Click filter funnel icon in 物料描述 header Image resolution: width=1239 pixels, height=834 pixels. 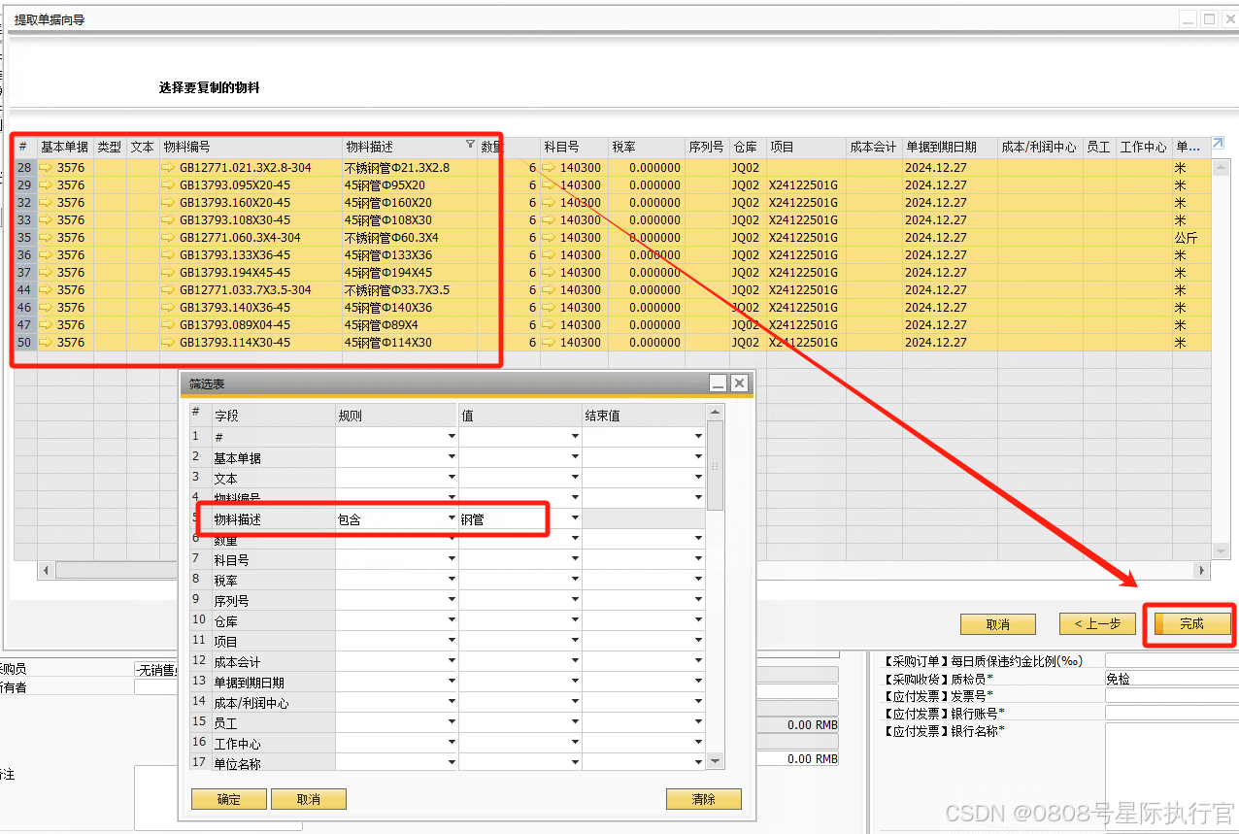[471, 145]
